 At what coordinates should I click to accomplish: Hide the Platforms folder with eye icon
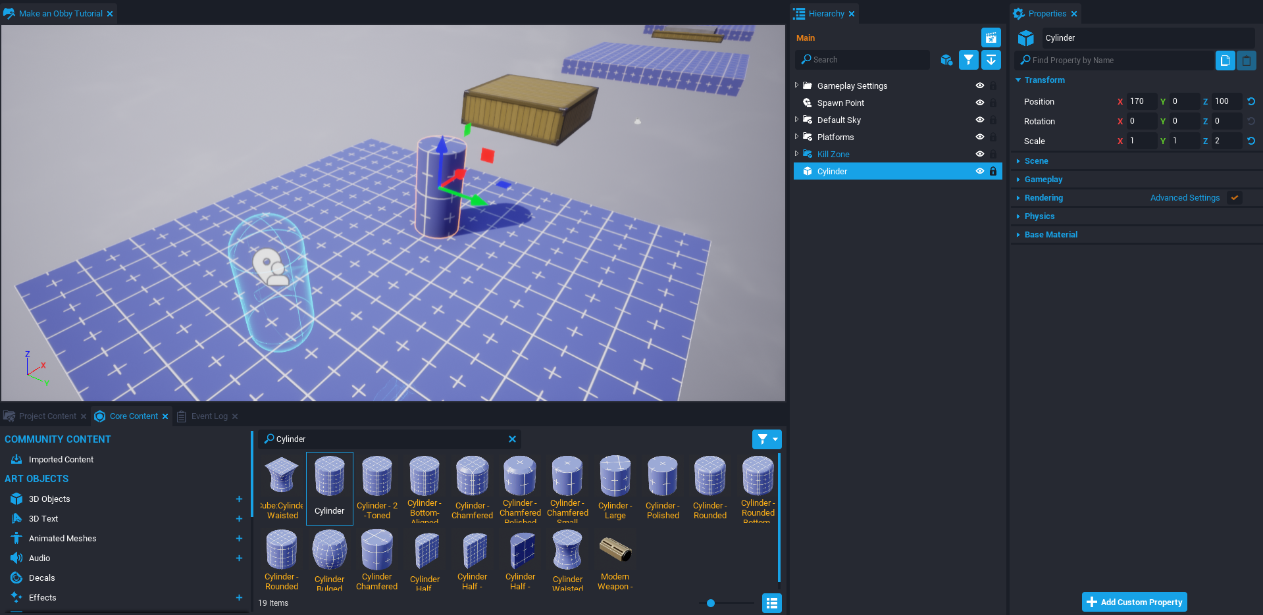[979, 137]
